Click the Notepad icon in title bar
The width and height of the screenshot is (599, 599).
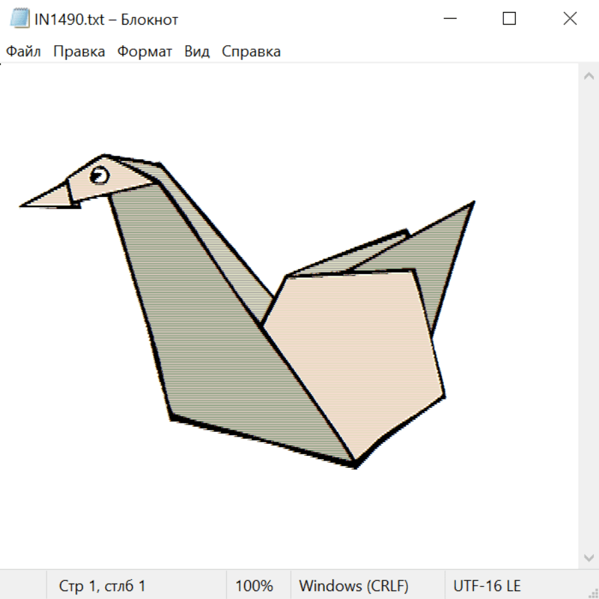pos(19,19)
